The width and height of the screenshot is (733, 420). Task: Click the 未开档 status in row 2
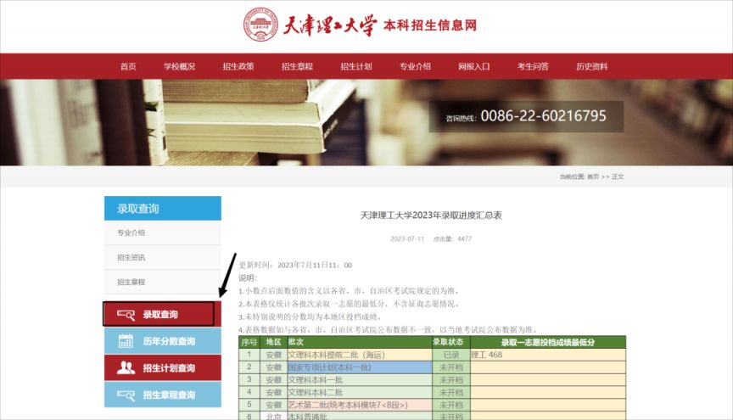click(450, 367)
